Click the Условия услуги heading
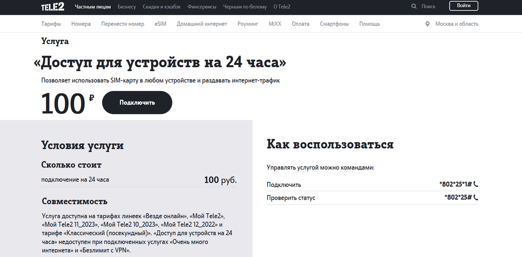522x257 pixels. tap(82, 145)
